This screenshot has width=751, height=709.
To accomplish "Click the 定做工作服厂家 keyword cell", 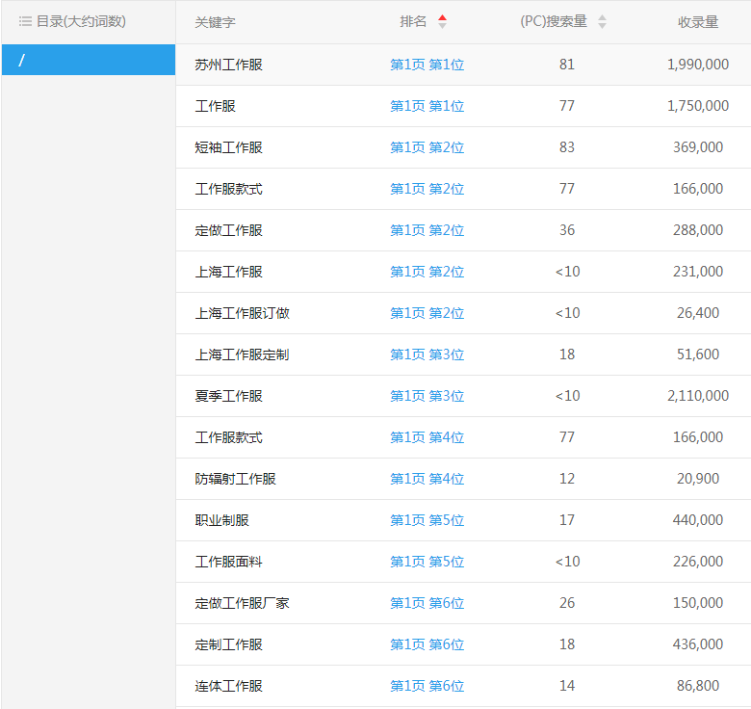I will coord(242,603).
